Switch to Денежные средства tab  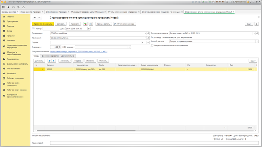(50, 56)
